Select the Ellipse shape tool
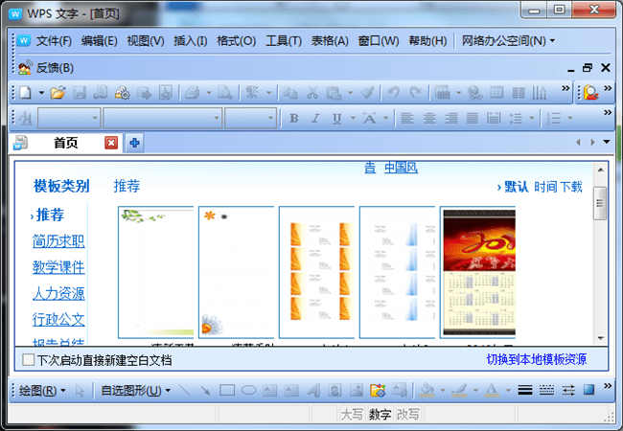 click(248, 391)
